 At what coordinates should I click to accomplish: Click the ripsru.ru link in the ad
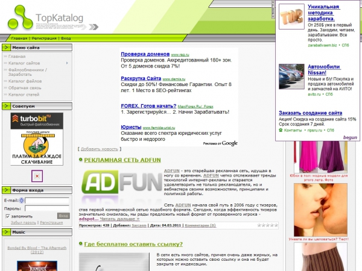[315, 130]
